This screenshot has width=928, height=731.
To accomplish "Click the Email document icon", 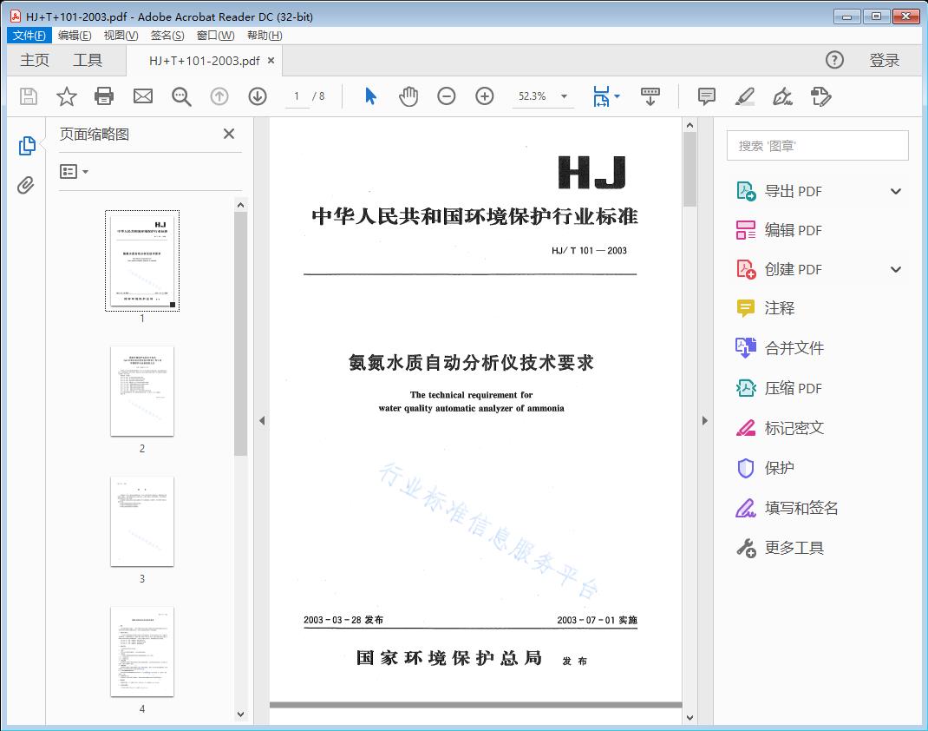I will click(x=142, y=96).
